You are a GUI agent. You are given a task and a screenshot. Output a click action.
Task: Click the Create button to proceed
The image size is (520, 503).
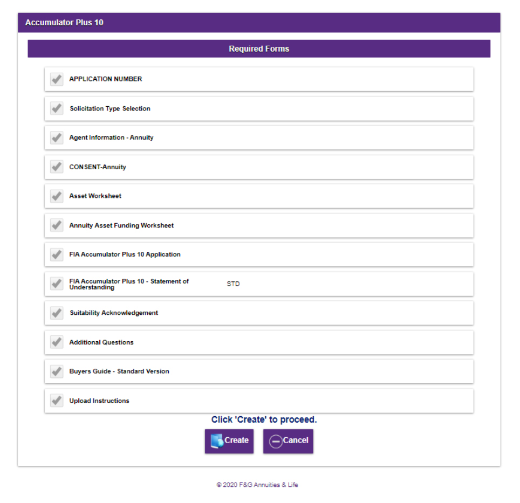229,441
